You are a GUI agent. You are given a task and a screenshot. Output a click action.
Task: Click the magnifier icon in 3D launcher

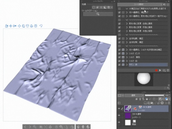click(x=35, y=127)
